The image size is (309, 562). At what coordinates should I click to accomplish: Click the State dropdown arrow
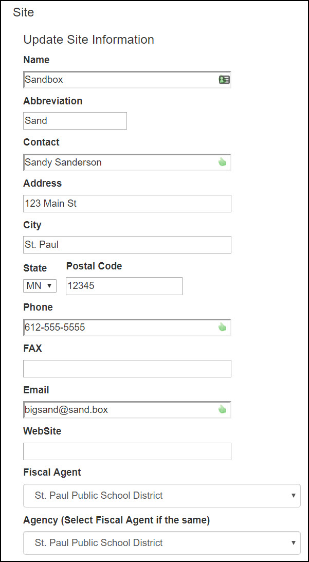tap(50, 285)
